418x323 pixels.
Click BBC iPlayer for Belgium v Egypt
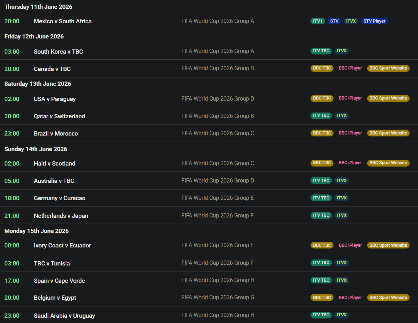click(x=350, y=297)
